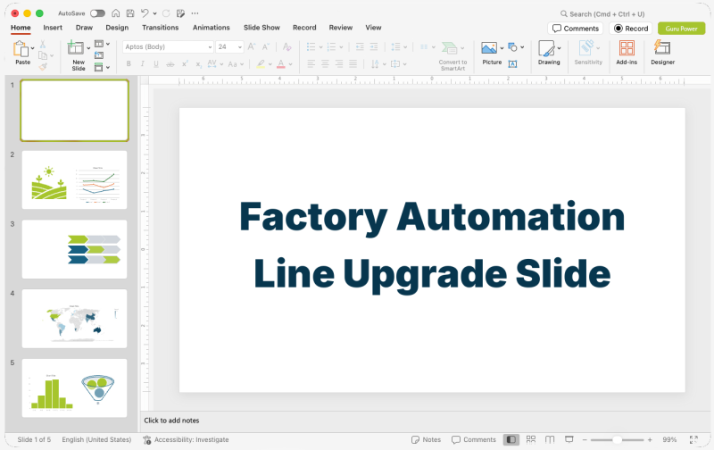714x450 pixels.
Task: Open the Aptos (Body) font name box
Action: (168, 46)
